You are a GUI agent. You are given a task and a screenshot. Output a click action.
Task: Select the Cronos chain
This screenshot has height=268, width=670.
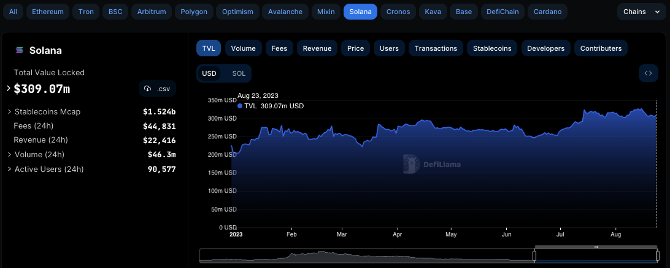[x=398, y=12]
